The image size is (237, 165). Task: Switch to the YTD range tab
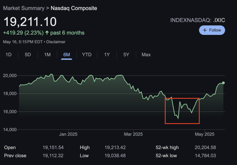click(87, 55)
